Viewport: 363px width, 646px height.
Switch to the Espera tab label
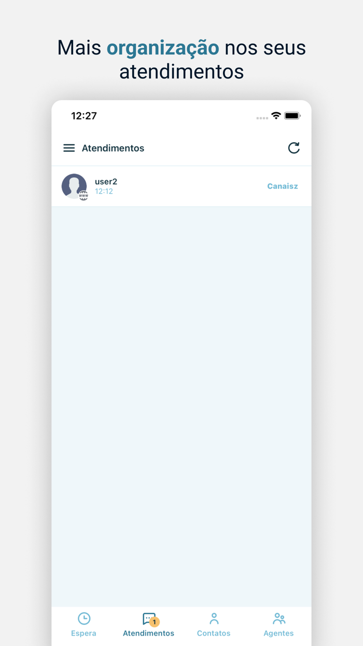[83, 634]
